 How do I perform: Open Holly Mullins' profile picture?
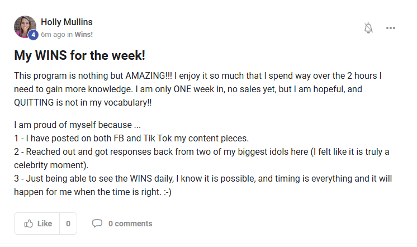25,27
